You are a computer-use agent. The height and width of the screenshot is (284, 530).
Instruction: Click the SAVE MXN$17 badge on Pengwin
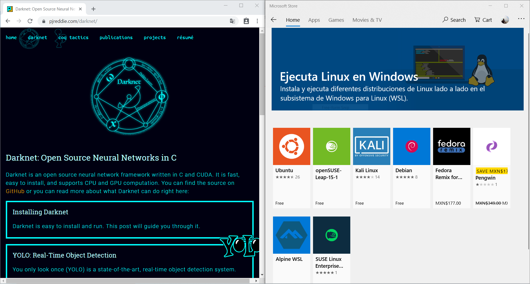[492, 171]
